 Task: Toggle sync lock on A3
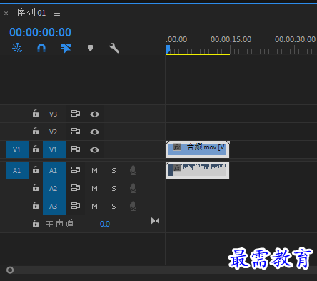76,206
